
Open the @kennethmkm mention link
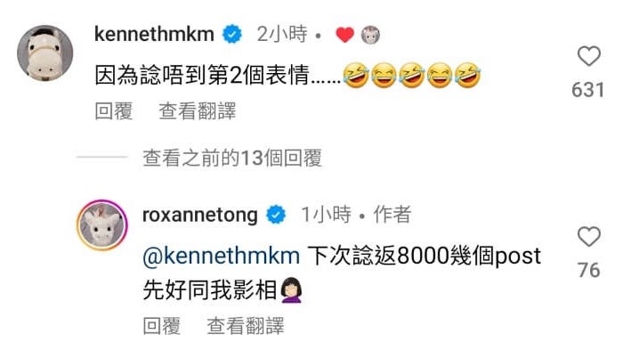[x=222, y=256]
